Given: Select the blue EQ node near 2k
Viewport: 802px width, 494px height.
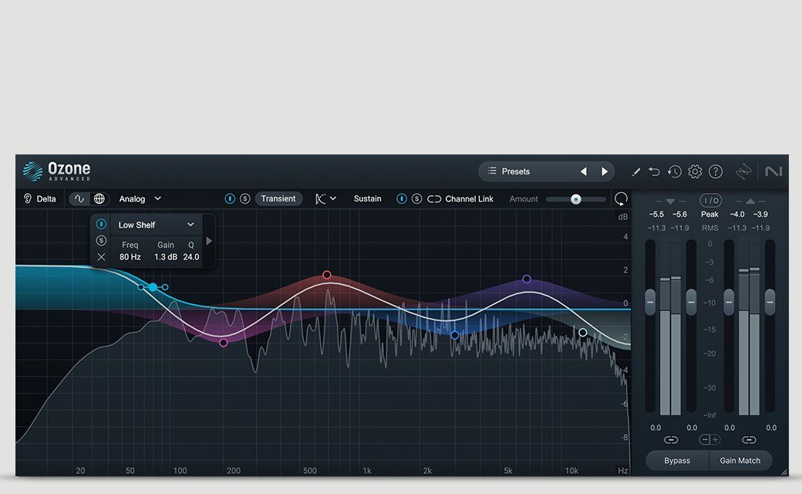Looking at the screenshot, I should (x=455, y=335).
